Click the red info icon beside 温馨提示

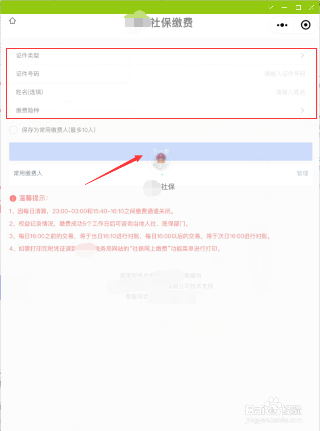[x=13, y=198]
